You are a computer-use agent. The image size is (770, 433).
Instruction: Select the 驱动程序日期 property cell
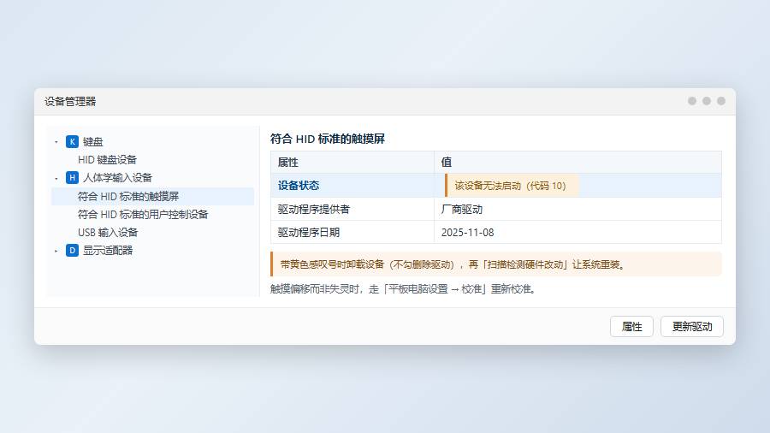[x=352, y=232]
